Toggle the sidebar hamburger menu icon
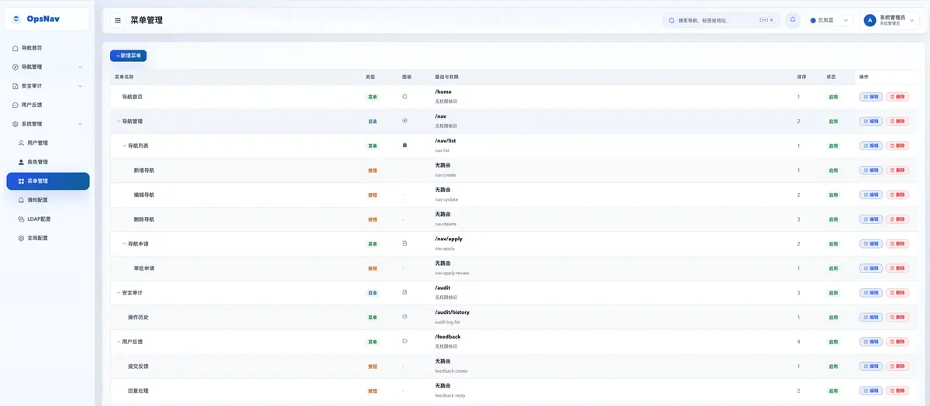Screen dimensions: 930x406 118,20
